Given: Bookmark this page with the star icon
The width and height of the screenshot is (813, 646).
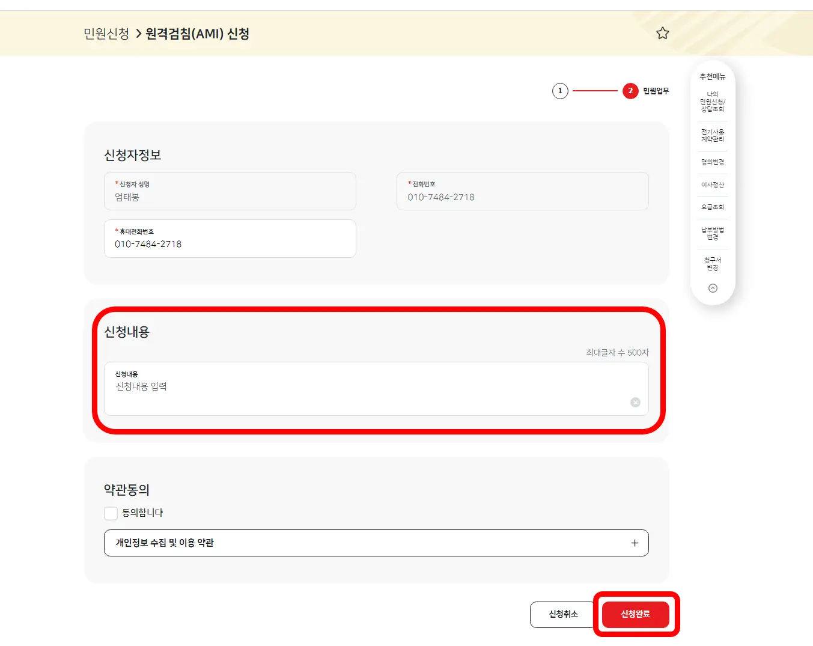Looking at the screenshot, I should [662, 33].
